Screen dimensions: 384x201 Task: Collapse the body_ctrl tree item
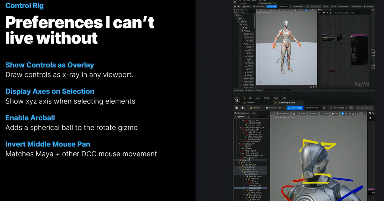240,160
